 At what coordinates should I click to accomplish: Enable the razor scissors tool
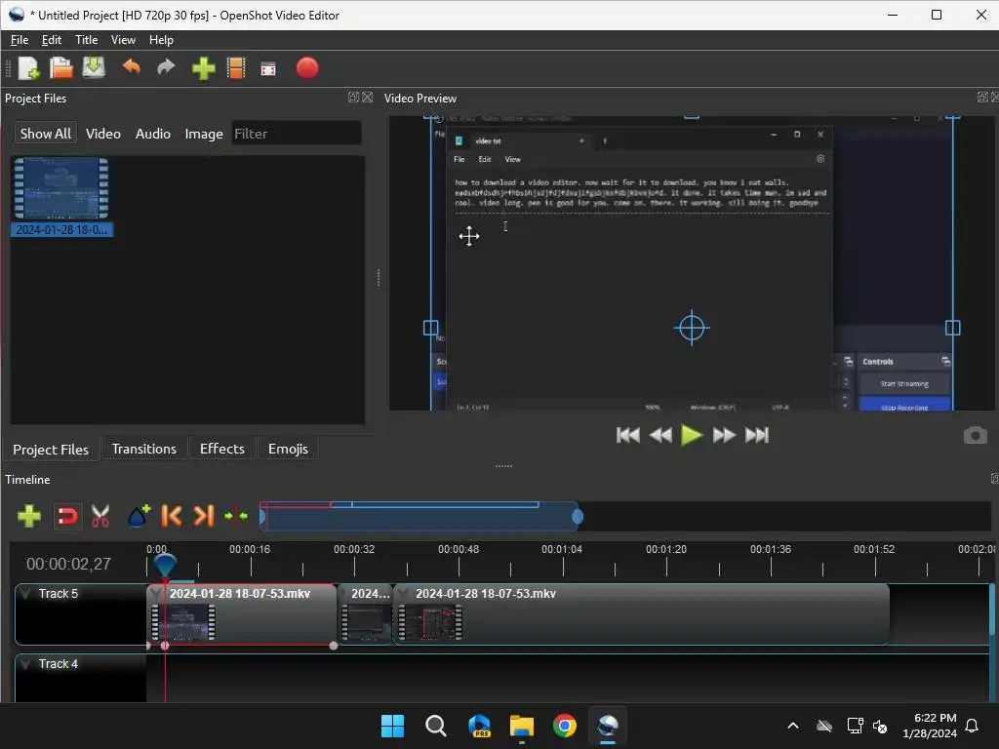tap(100, 516)
